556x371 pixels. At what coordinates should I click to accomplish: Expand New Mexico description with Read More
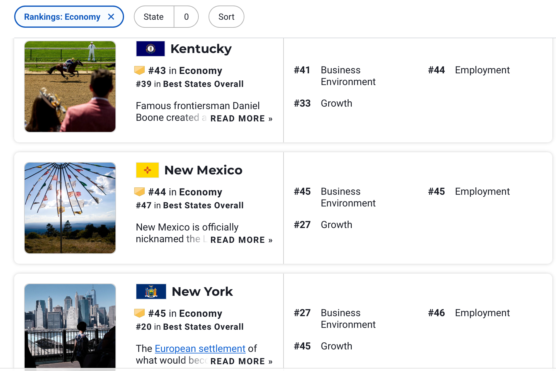[x=241, y=240]
